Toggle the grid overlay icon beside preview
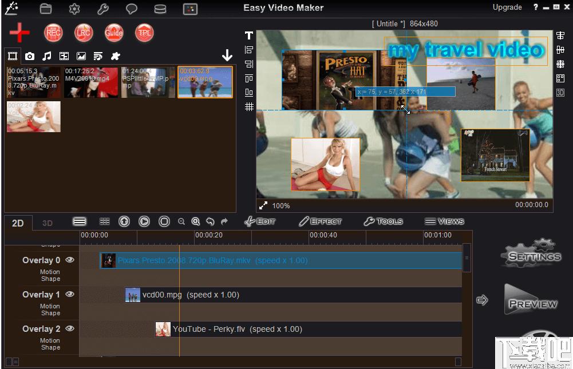This screenshot has height=369, width=573. [249, 106]
